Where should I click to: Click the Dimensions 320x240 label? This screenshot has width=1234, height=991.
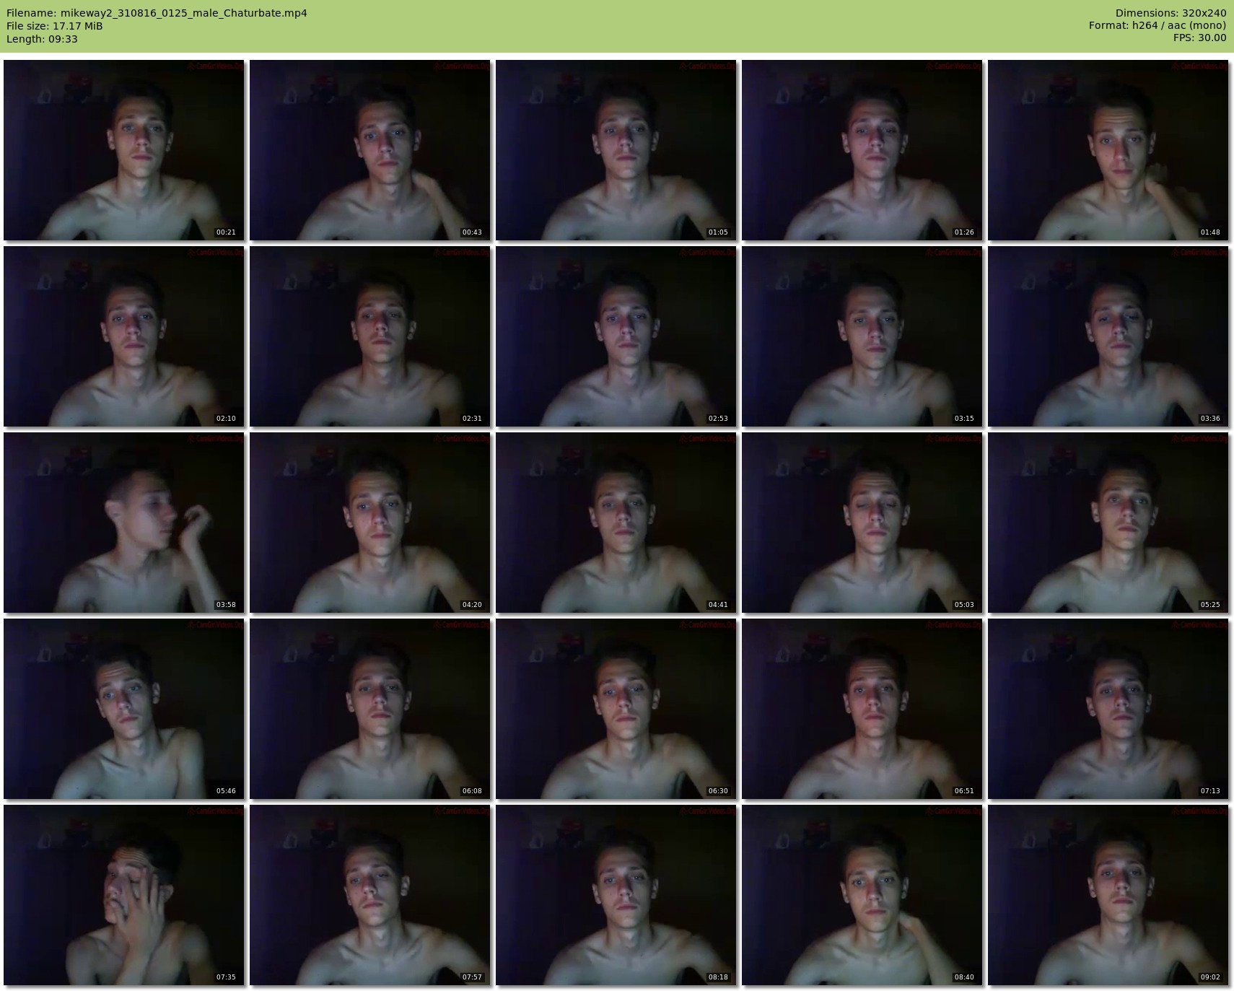click(1170, 13)
